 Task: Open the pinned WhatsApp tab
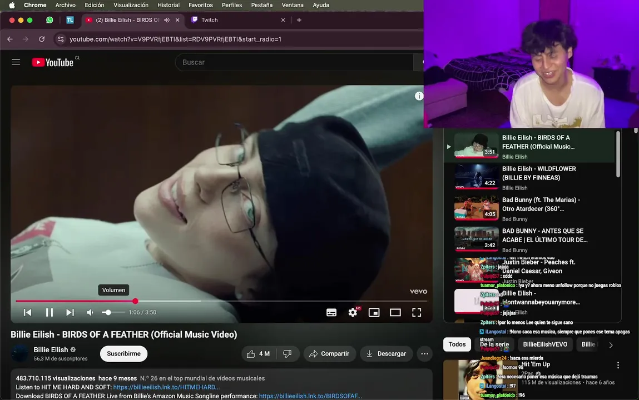click(x=49, y=20)
